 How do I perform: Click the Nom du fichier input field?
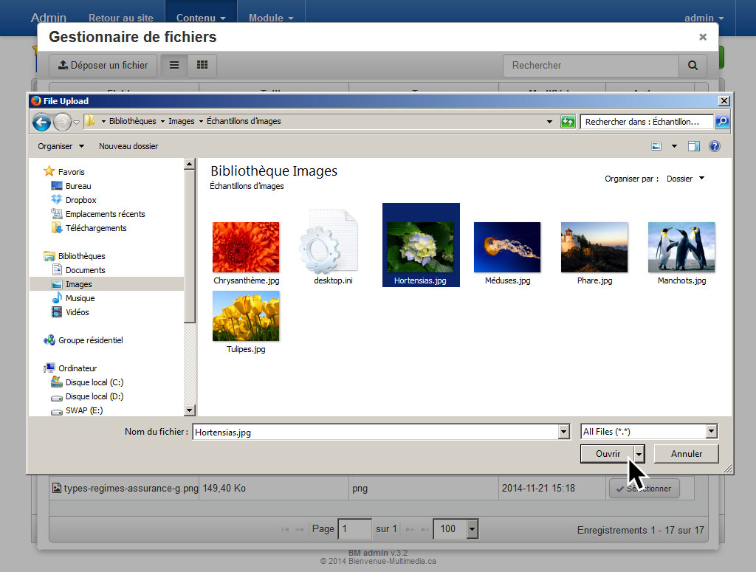[x=374, y=433]
